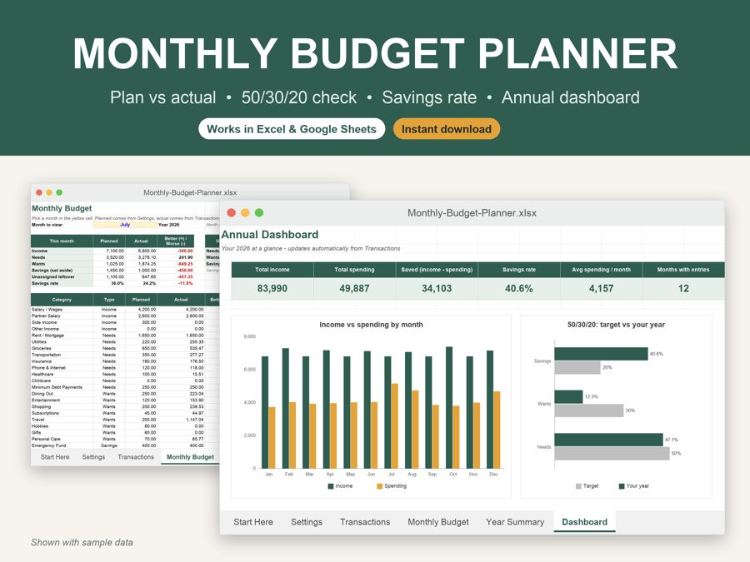The width and height of the screenshot is (750, 562).
Task: Switch to the Year Summary sheet tab
Action: click(515, 522)
